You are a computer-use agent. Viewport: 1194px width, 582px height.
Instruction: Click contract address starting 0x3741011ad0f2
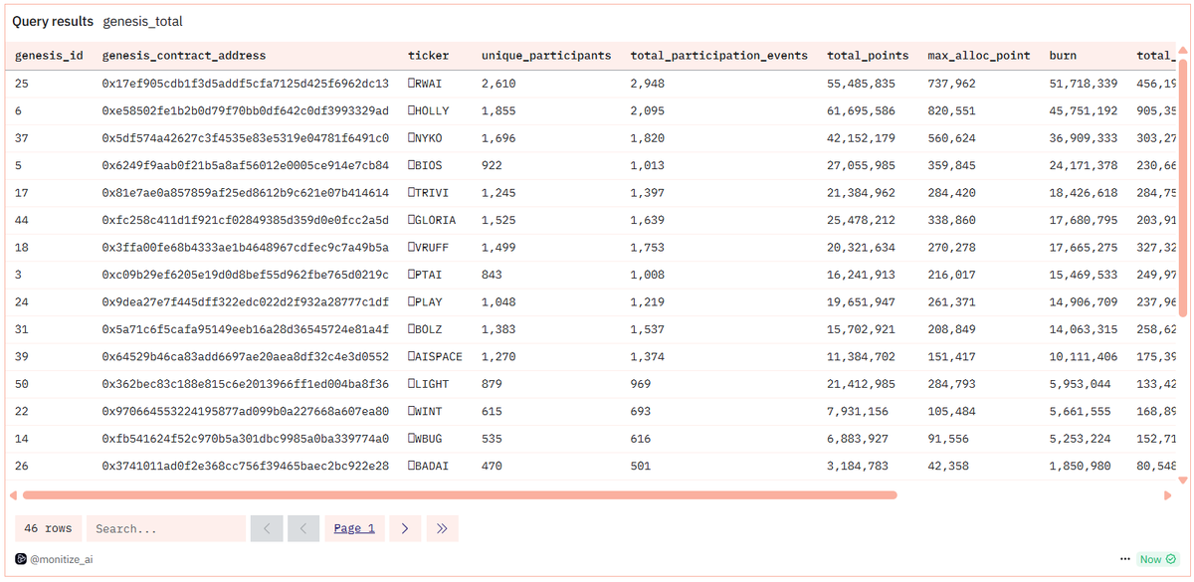246,465
